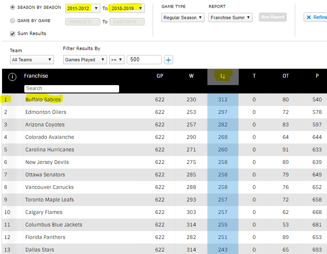Viewport: 327px width, 254px height.
Task: Open the >= comparison operator dropdown
Action: tap(117, 60)
